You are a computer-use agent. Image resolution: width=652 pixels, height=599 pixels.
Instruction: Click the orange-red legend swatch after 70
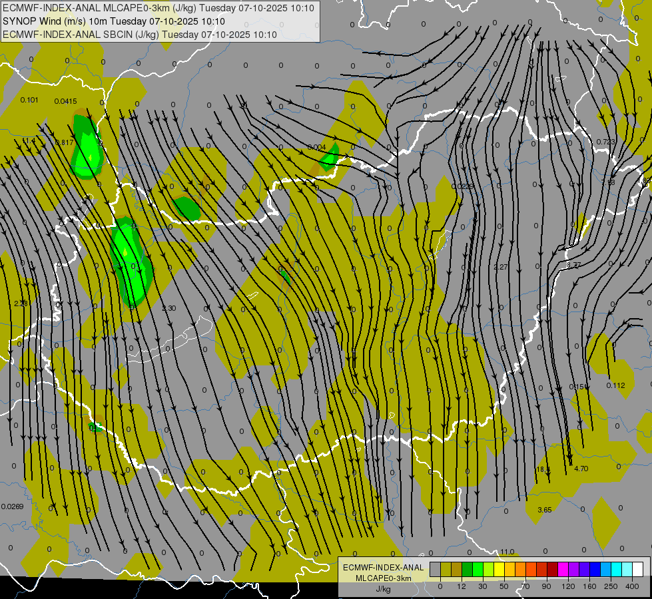point(531,570)
